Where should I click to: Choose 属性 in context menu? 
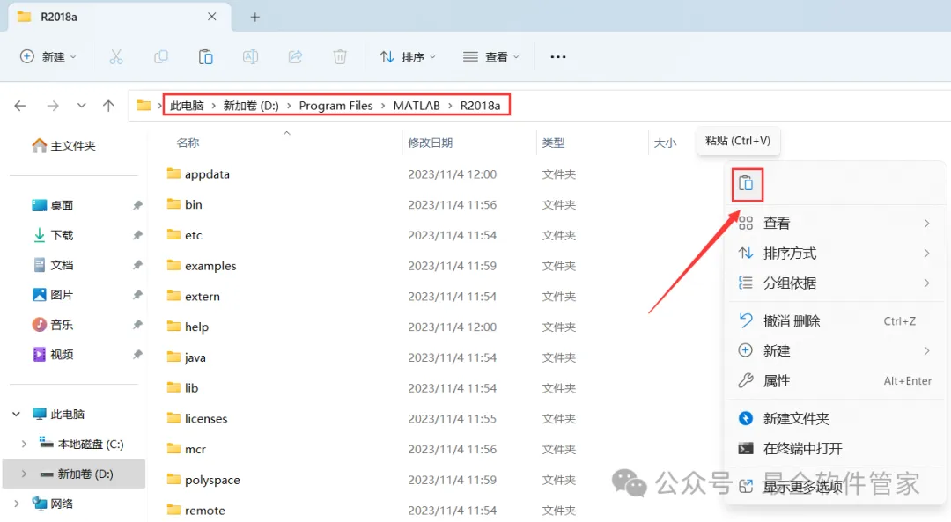click(834, 381)
